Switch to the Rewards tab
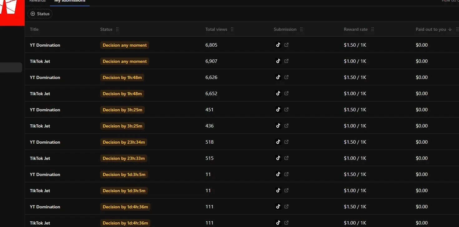459x227 pixels. click(x=37, y=1)
